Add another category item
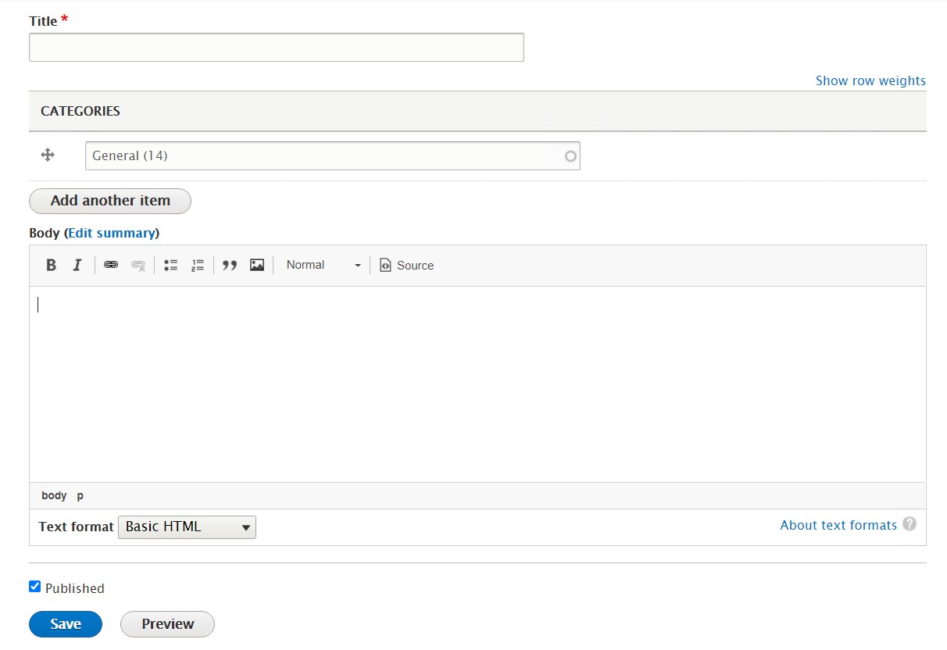947x650 pixels. click(x=109, y=201)
